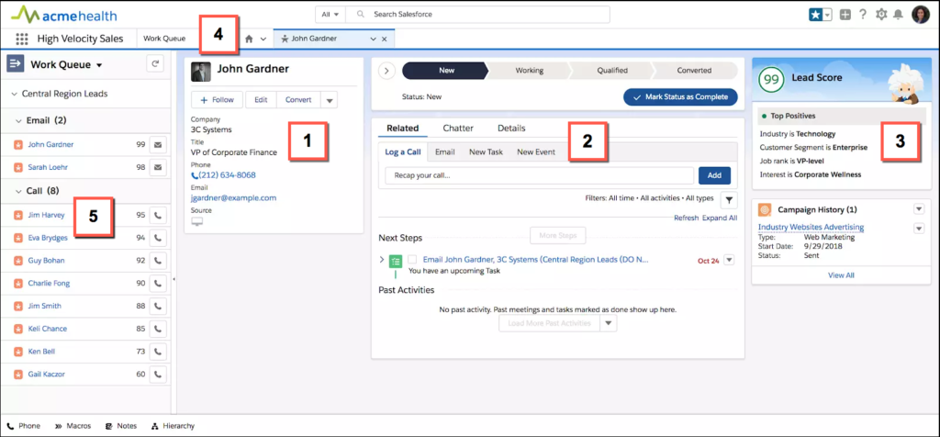This screenshot has height=437, width=940.
Task: Click the Recap your call field
Action: coord(539,175)
